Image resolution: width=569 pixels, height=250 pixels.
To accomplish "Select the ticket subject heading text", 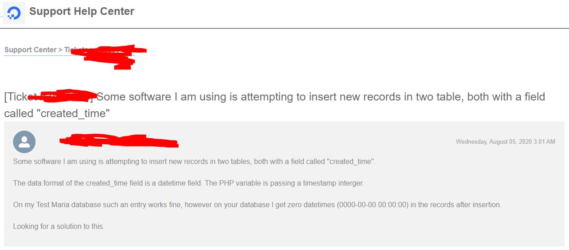I will pyautogui.click(x=275, y=105).
